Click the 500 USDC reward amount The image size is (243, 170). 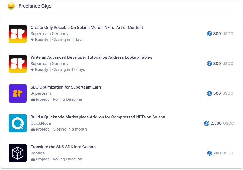pyautogui.click(x=223, y=93)
